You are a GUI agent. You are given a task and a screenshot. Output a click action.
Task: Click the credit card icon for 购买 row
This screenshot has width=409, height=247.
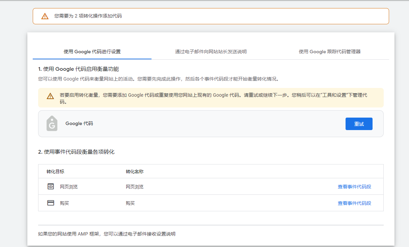(51, 203)
